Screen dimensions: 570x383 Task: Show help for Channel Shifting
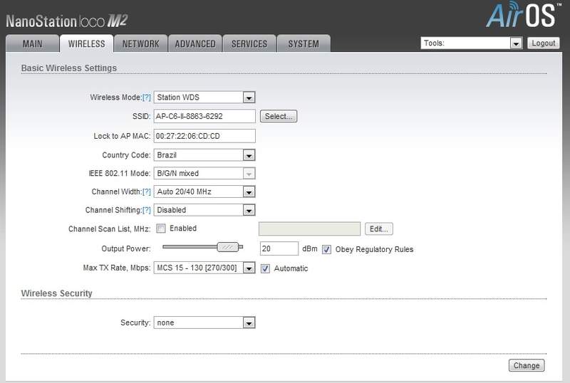point(147,210)
